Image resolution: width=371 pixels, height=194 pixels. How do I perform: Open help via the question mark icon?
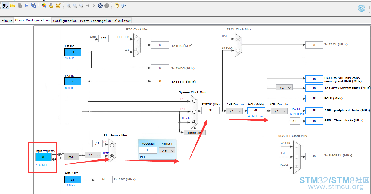(x=117, y=5)
